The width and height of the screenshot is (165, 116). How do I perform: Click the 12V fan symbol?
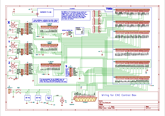(62, 100)
